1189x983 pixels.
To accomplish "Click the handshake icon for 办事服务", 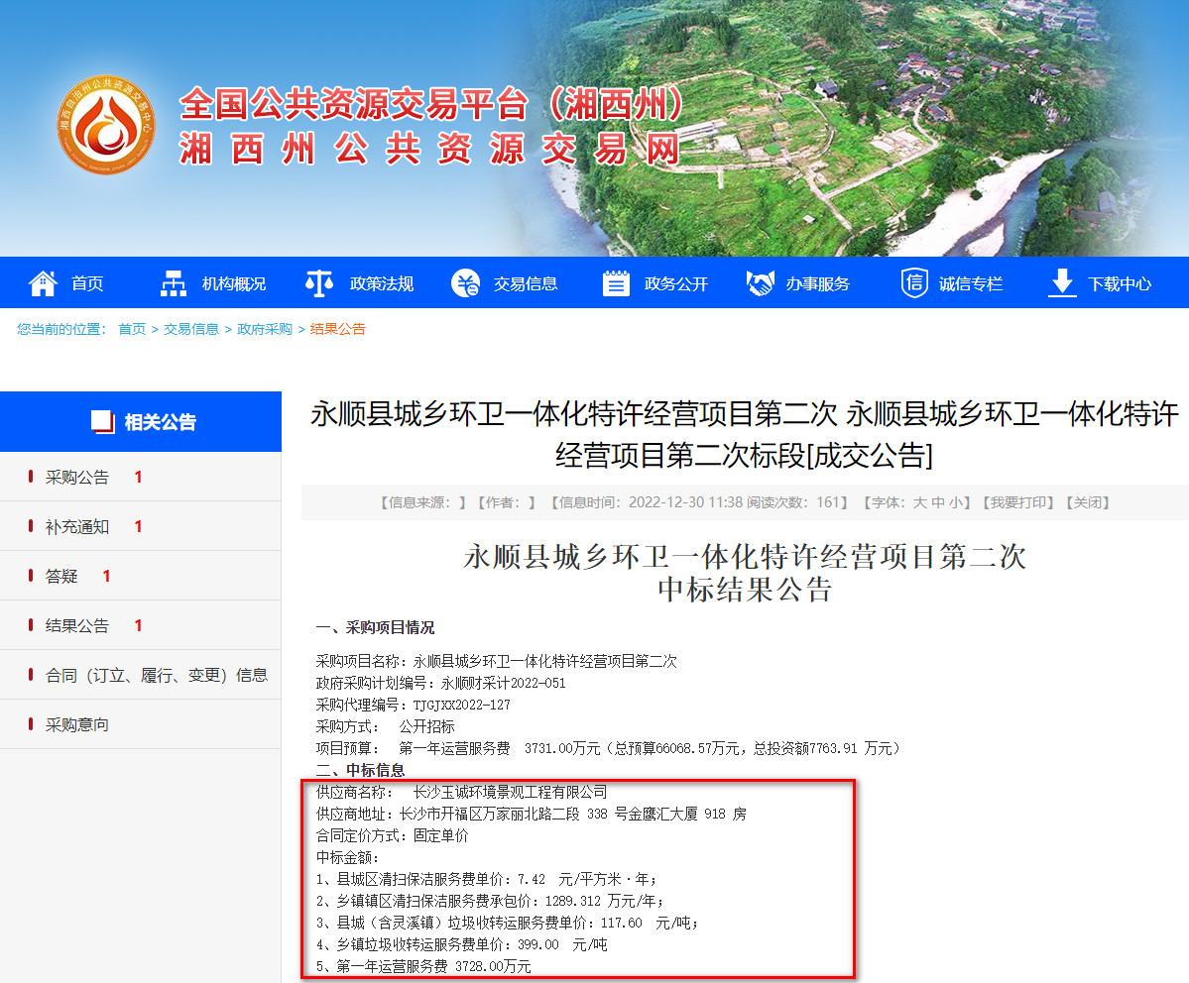I will click(x=760, y=283).
